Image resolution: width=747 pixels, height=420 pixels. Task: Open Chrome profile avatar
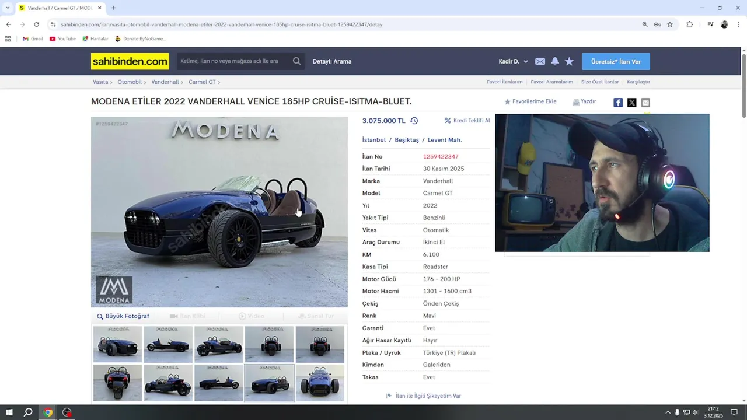pos(724,24)
